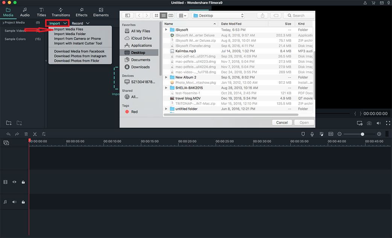
Task: Adjust the timeline zoom slider handle
Action: click(362, 134)
